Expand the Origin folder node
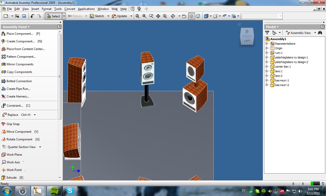This screenshot has width=326, height=196. [x=267, y=48]
